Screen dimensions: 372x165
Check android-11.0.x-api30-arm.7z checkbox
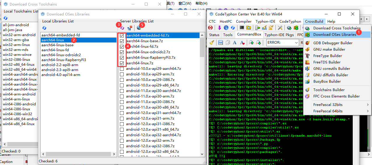[x=122, y=96]
